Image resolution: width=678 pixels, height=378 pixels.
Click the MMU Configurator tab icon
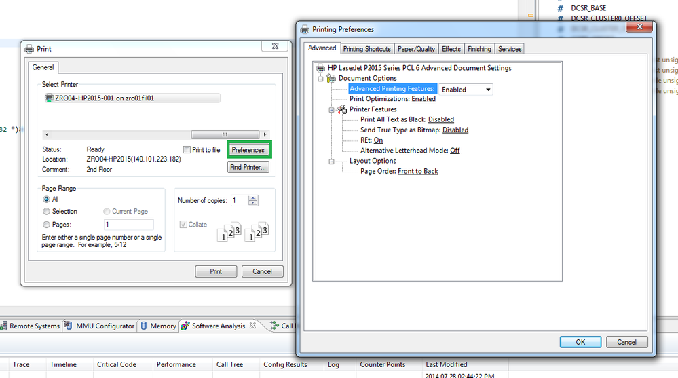click(68, 326)
